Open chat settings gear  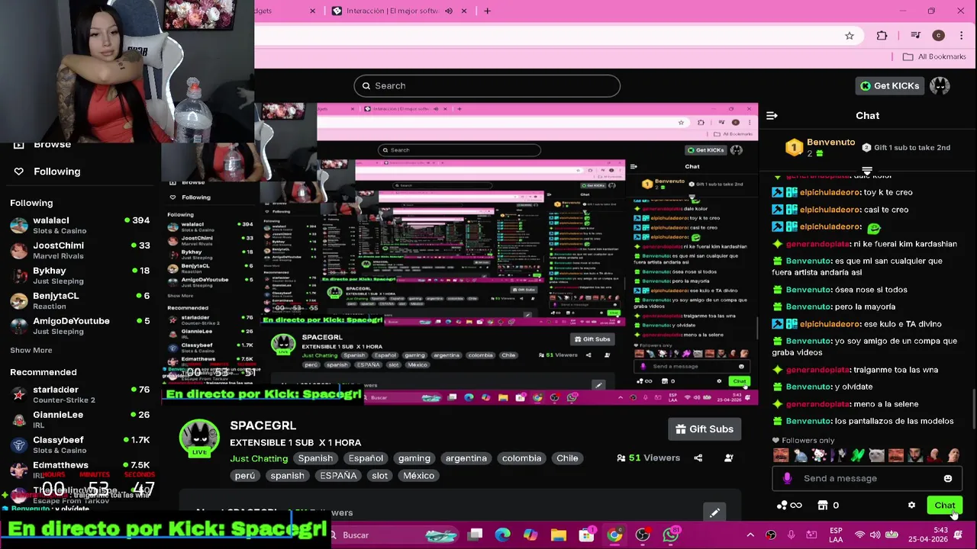point(911,506)
